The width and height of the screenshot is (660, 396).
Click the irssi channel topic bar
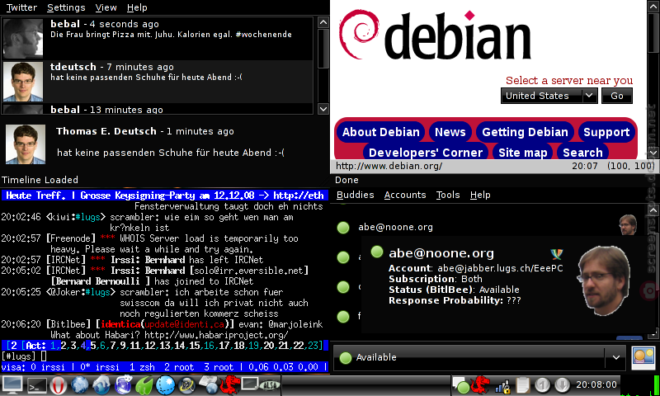(165, 196)
